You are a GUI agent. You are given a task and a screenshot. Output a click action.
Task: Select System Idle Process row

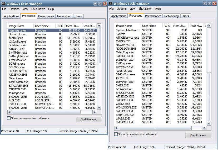pos(161,30)
